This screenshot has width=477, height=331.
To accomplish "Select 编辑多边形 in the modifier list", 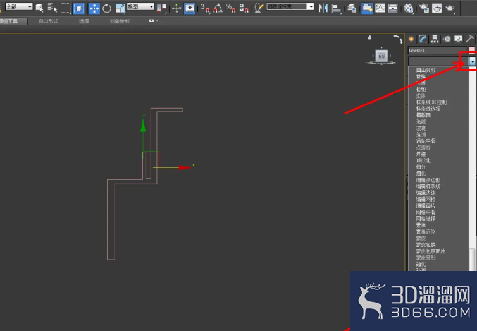I will pyautogui.click(x=428, y=180).
